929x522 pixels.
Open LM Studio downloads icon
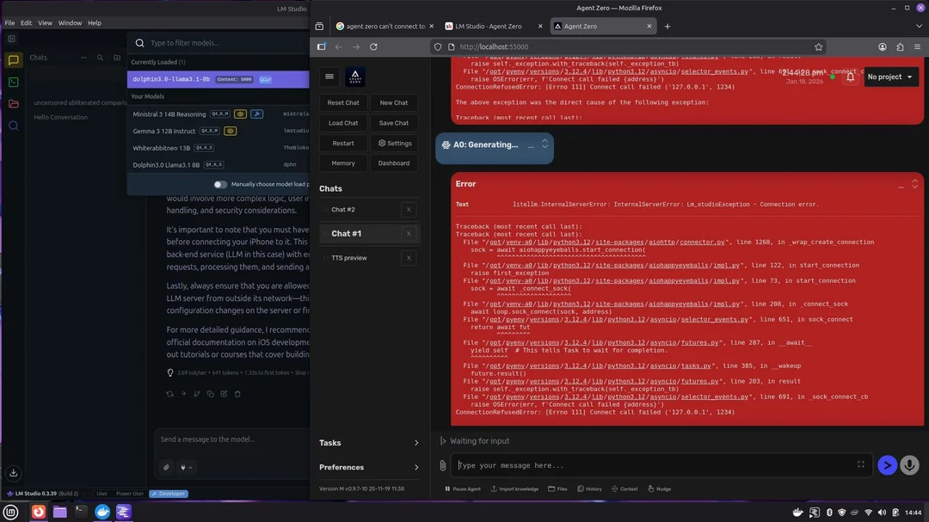coord(13,472)
